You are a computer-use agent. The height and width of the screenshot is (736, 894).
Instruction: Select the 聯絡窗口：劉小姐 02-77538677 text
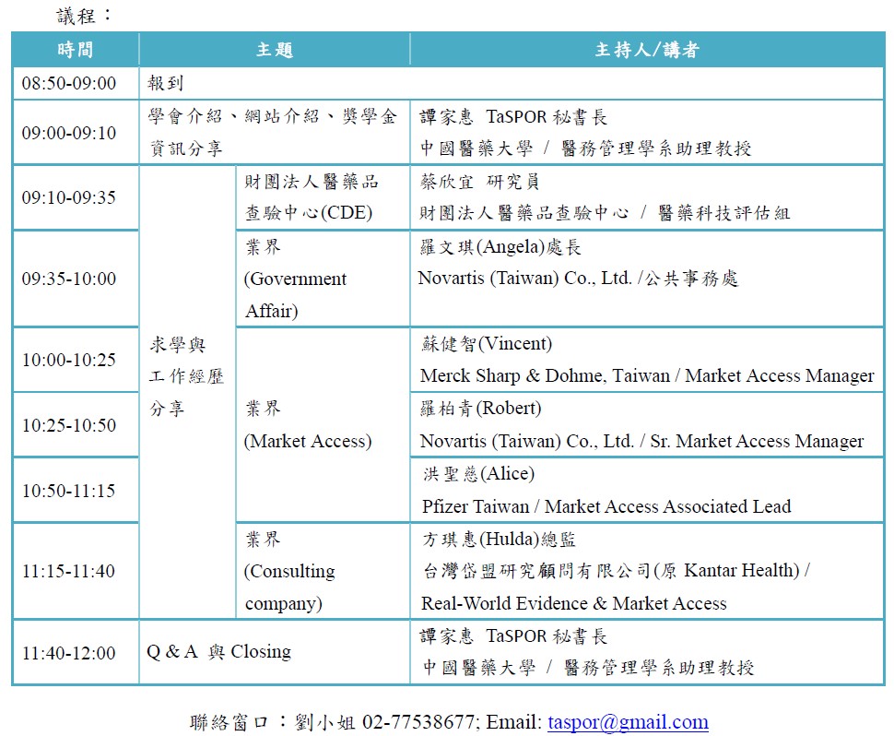click(332, 722)
